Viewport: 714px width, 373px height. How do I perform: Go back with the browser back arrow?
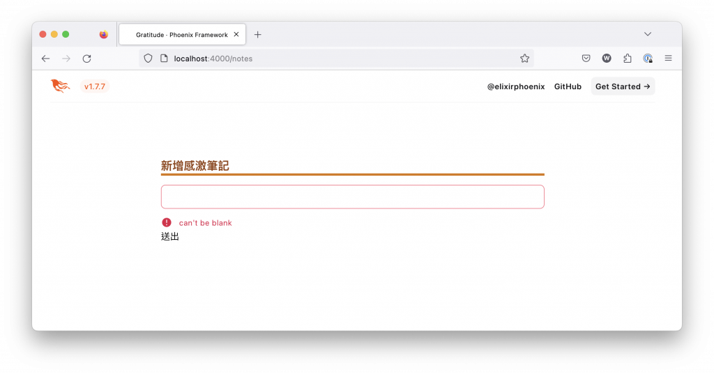[x=45, y=59]
